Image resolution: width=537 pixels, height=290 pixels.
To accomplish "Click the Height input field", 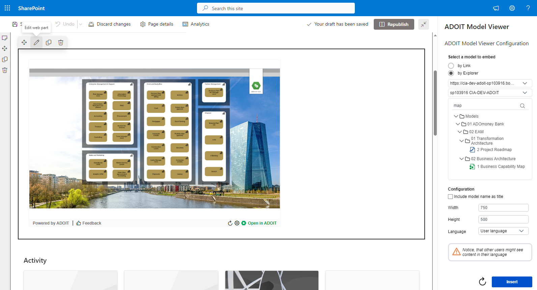I will pos(503,220).
